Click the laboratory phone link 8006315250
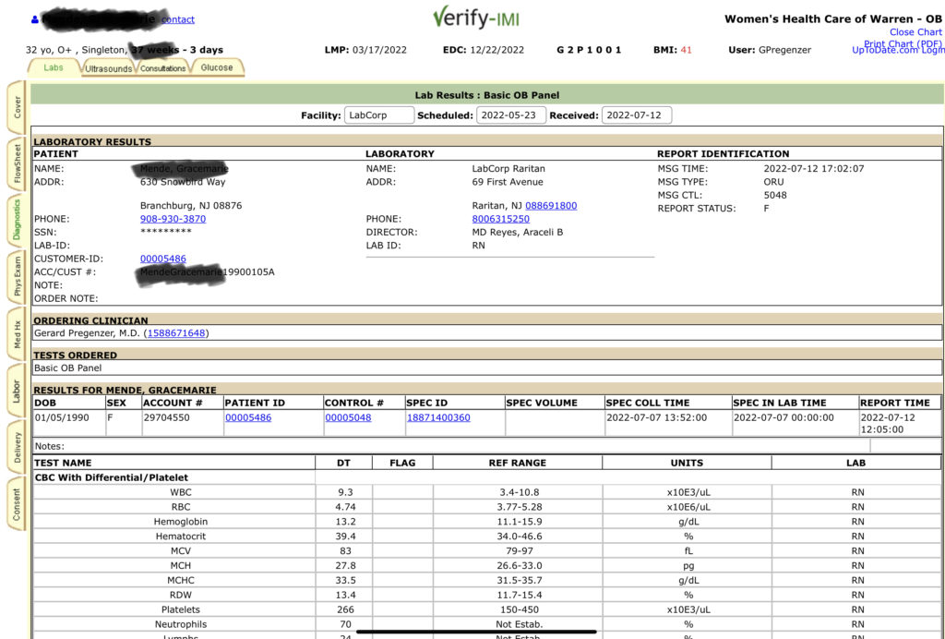This screenshot has height=639, width=945. [501, 219]
